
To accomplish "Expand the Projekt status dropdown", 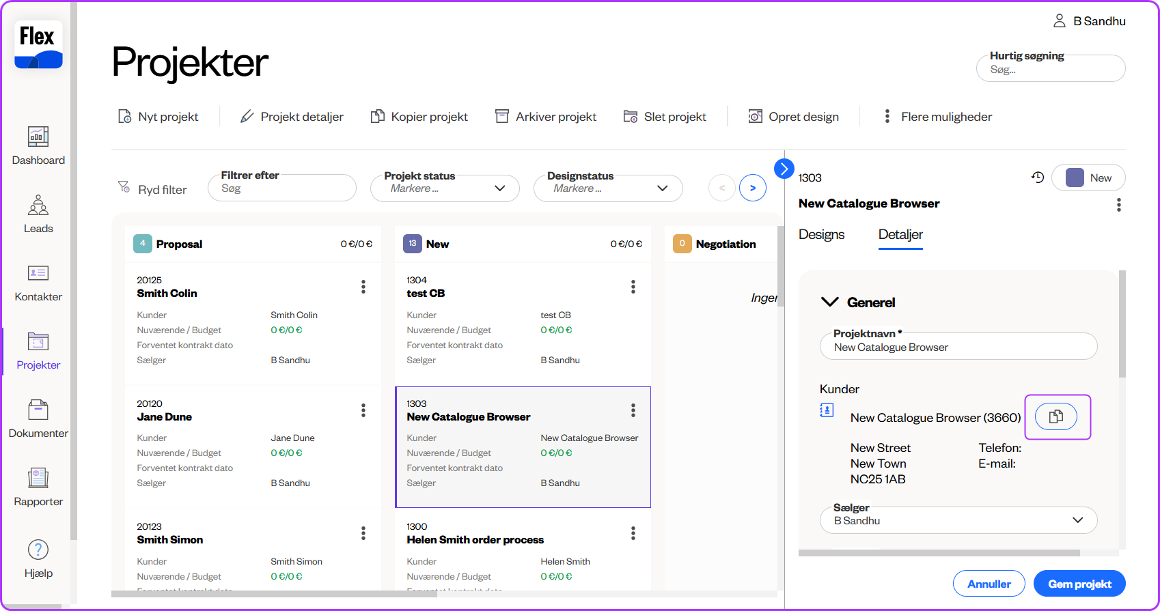I will coord(445,188).
